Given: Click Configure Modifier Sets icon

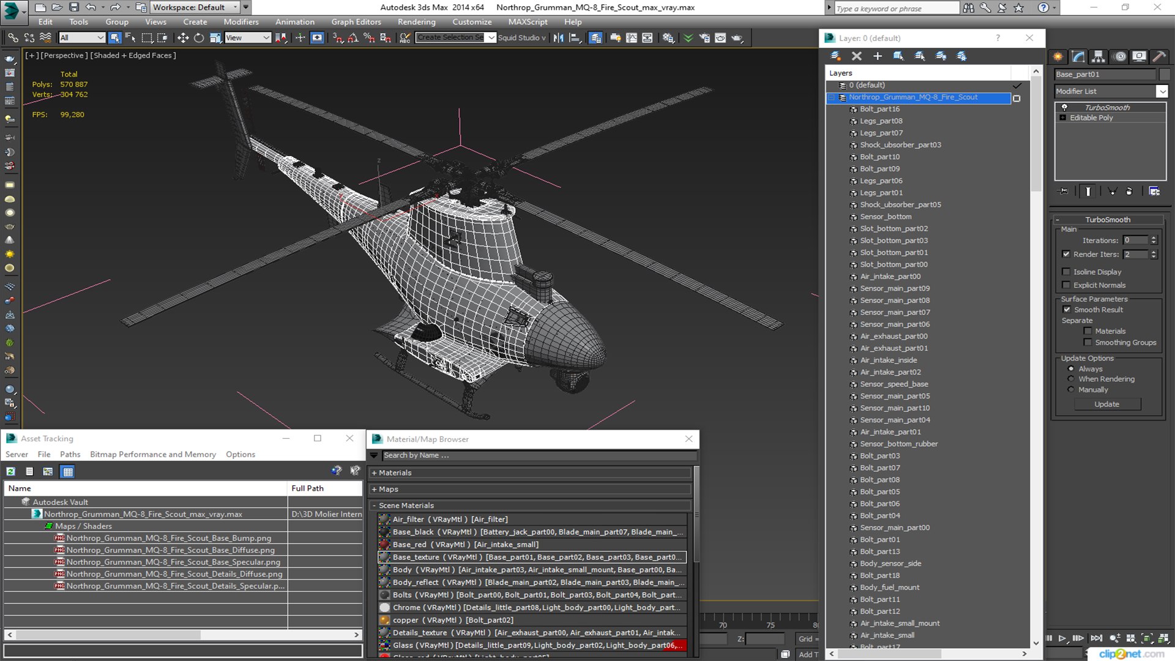Looking at the screenshot, I should 1154,192.
